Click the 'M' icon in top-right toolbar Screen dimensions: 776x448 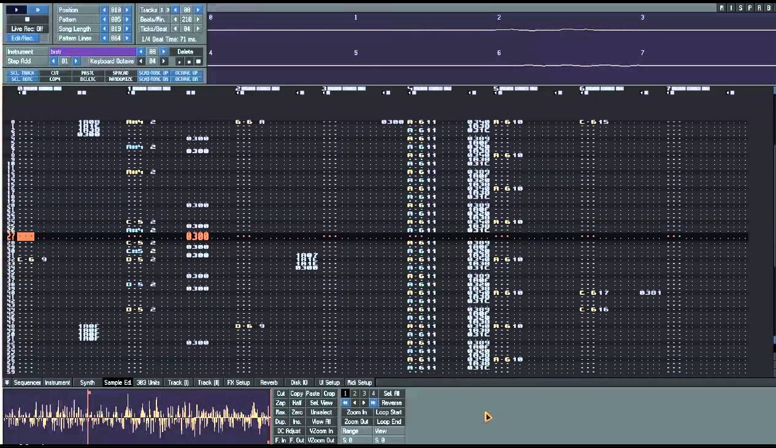pos(722,7)
